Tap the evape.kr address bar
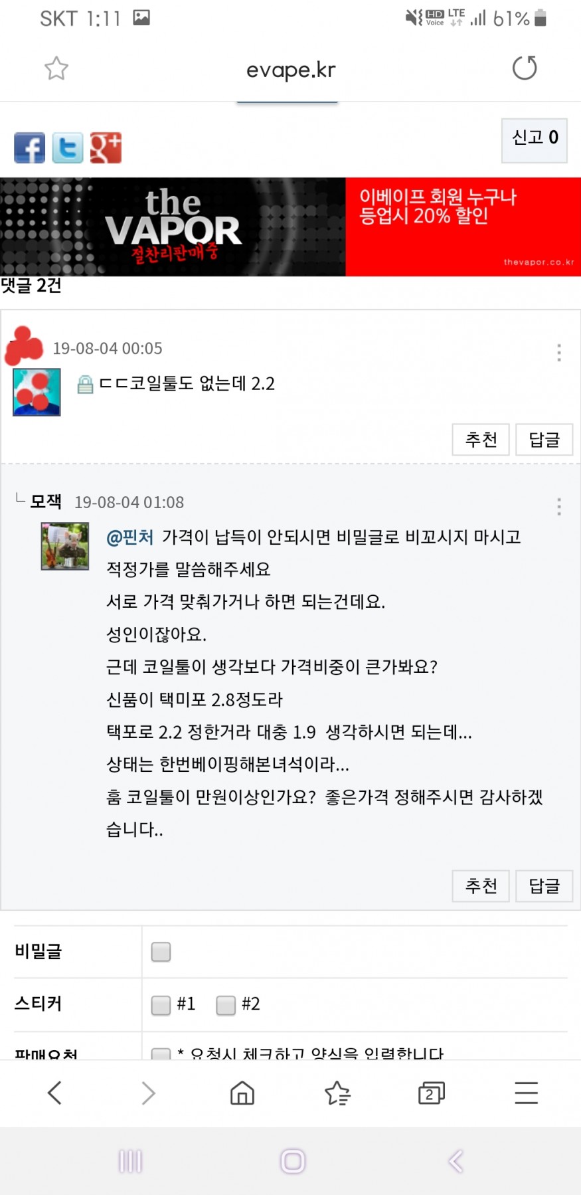581x1195 pixels. [291, 70]
